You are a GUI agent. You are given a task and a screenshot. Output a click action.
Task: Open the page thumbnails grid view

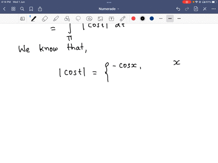(13, 9)
